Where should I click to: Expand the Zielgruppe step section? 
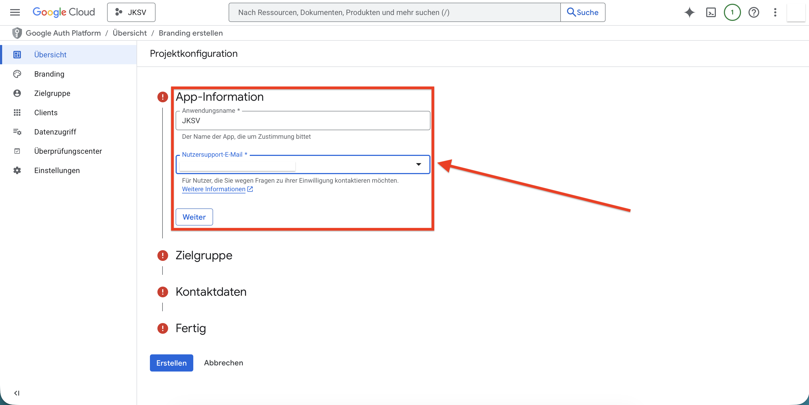click(204, 256)
